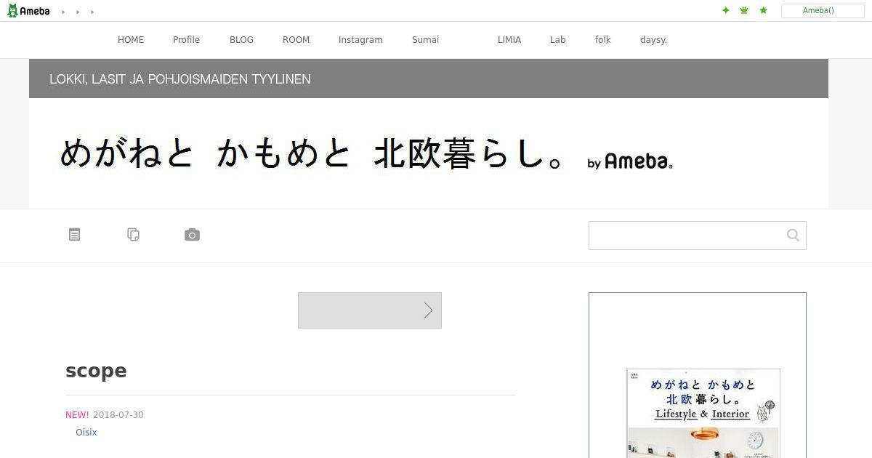Open the HOME menu item
The image size is (872, 458).
[131, 40]
